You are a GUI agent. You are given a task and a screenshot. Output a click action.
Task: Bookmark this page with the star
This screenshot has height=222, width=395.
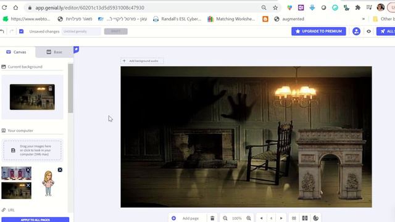click(275, 8)
